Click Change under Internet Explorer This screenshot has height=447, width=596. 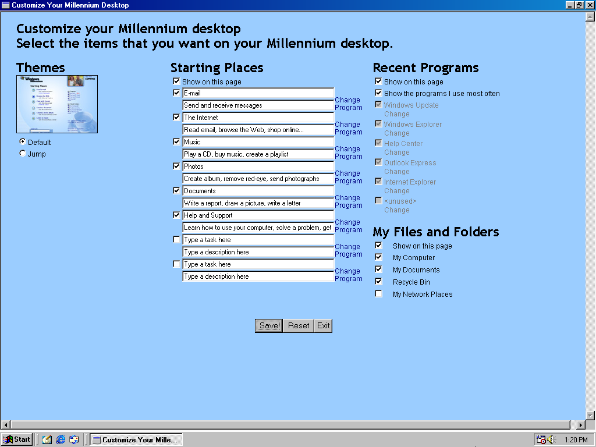(397, 191)
